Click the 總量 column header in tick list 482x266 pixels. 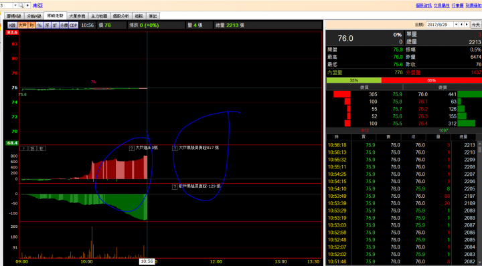tap(463, 137)
